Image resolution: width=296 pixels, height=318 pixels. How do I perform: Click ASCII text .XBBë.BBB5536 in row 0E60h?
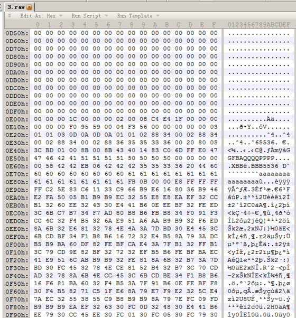(253, 166)
